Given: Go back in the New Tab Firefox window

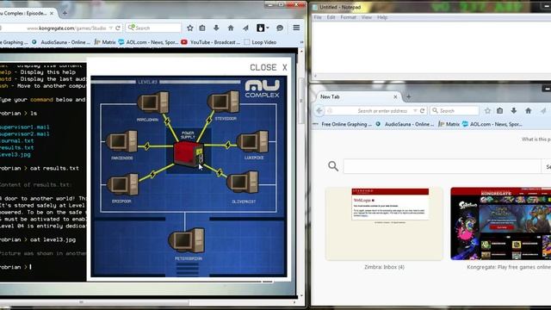Looking at the screenshot, I should (x=319, y=111).
